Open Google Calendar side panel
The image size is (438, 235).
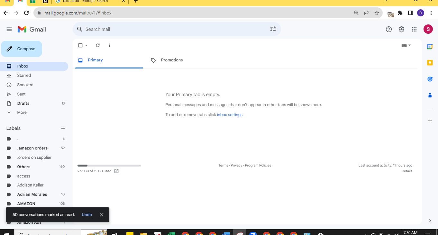click(x=430, y=47)
